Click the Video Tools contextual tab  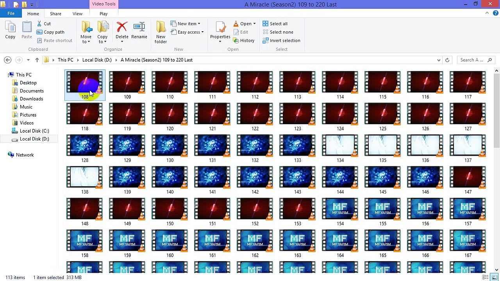pos(104,4)
